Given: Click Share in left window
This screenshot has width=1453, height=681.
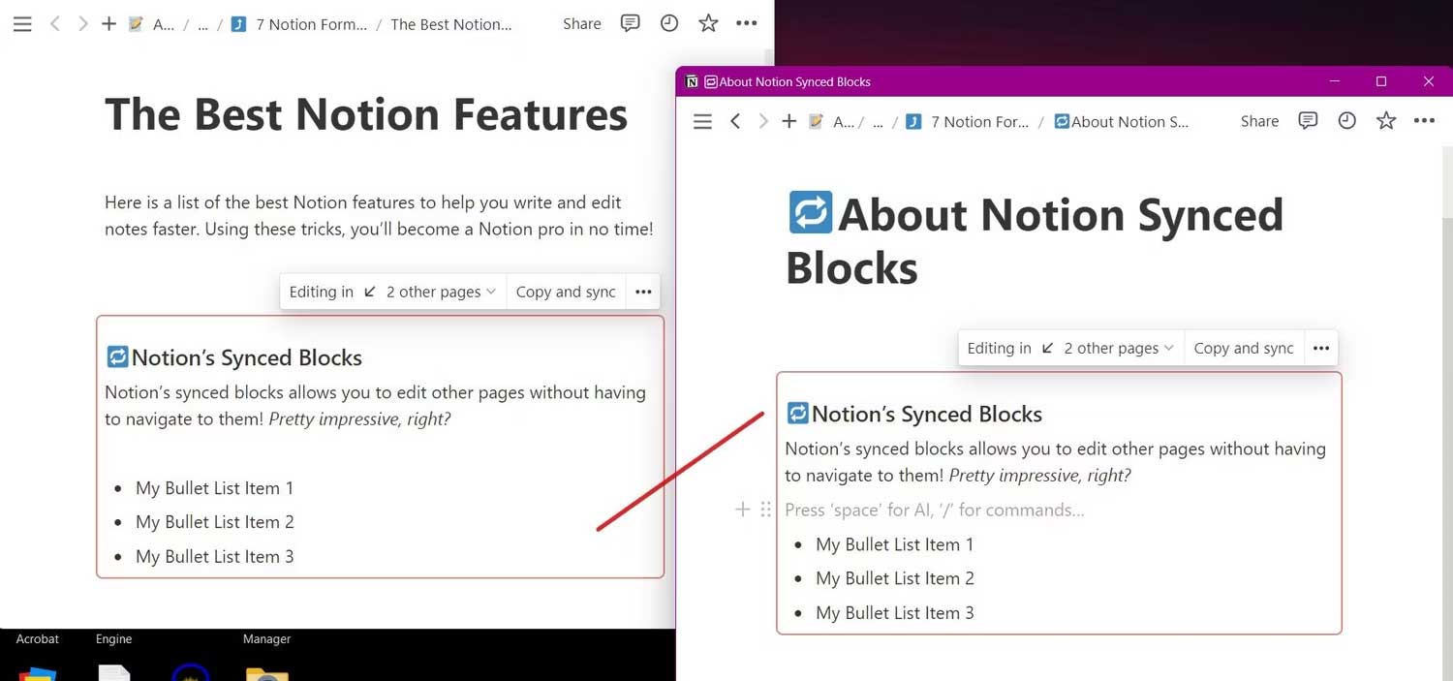Looking at the screenshot, I should click(x=581, y=24).
